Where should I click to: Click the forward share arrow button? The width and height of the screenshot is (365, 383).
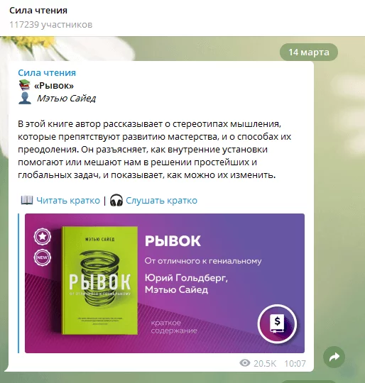pos(334,357)
